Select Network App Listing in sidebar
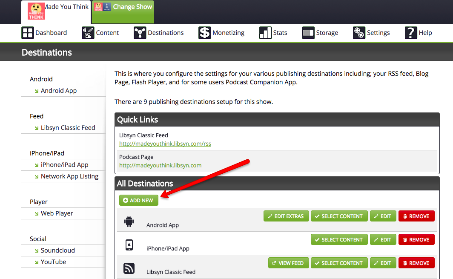The image size is (453, 279). [x=70, y=176]
